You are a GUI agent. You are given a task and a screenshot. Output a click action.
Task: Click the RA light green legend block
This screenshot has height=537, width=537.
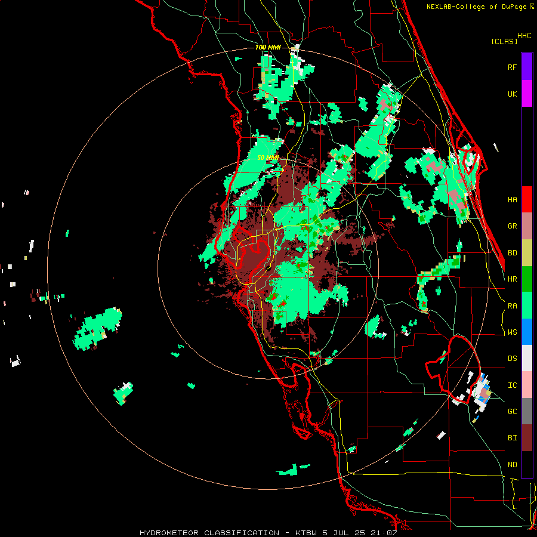click(527, 305)
